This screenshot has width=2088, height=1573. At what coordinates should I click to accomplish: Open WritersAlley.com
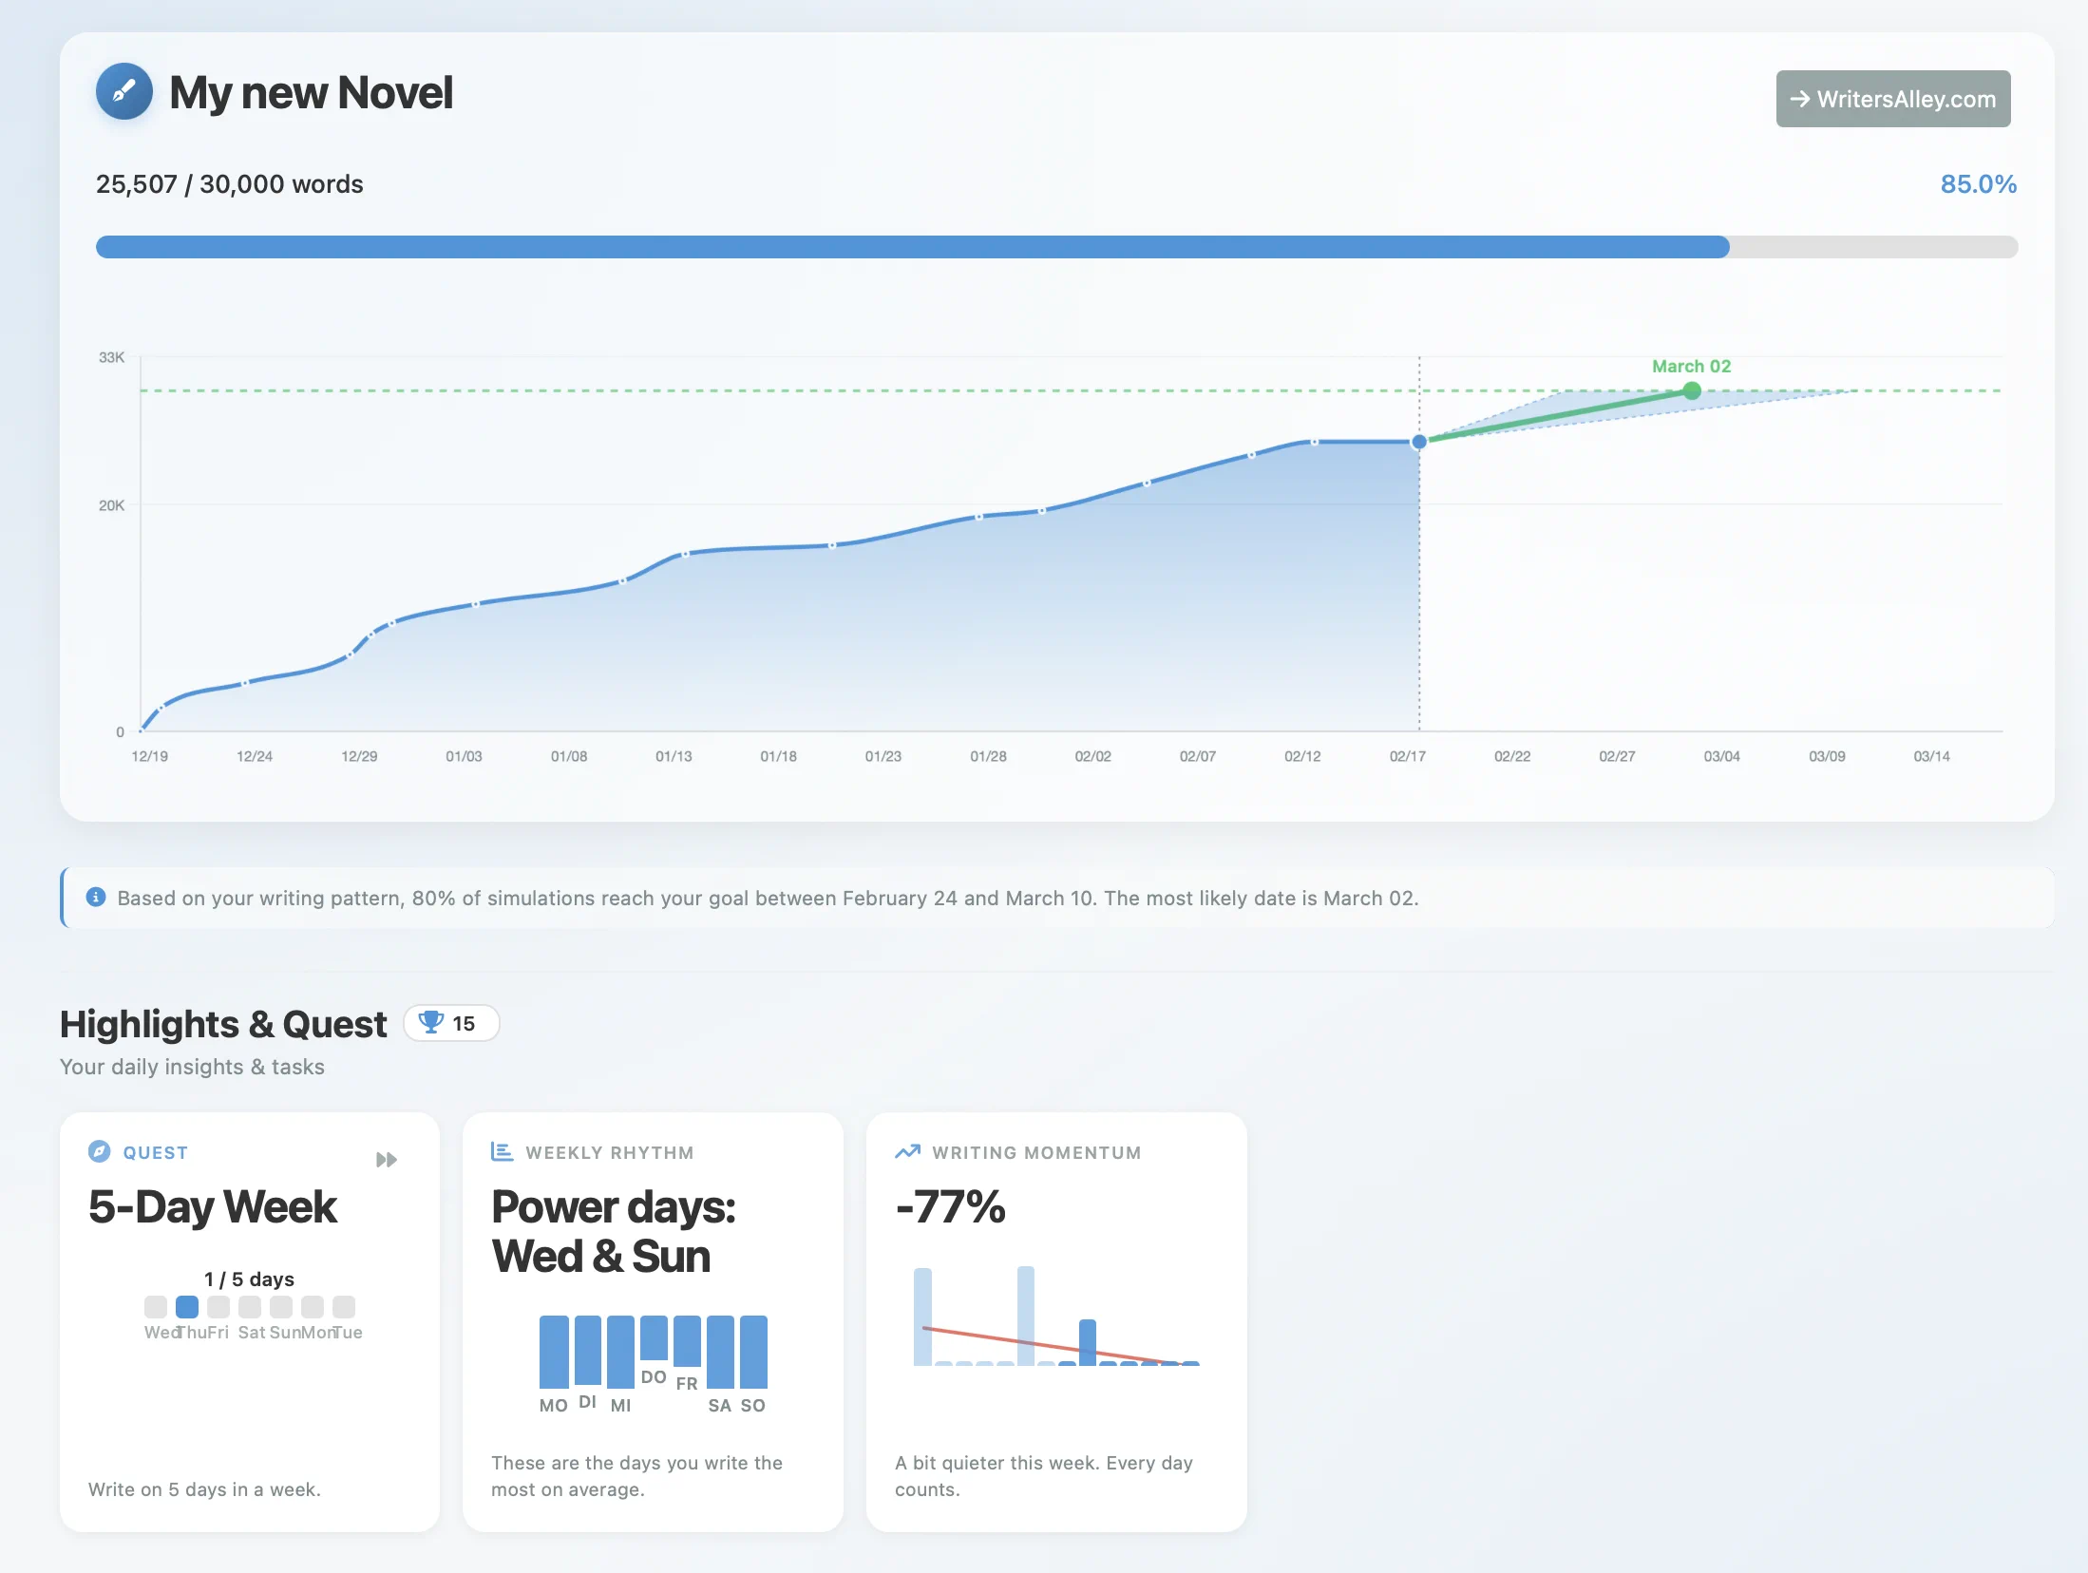[1892, 98]
